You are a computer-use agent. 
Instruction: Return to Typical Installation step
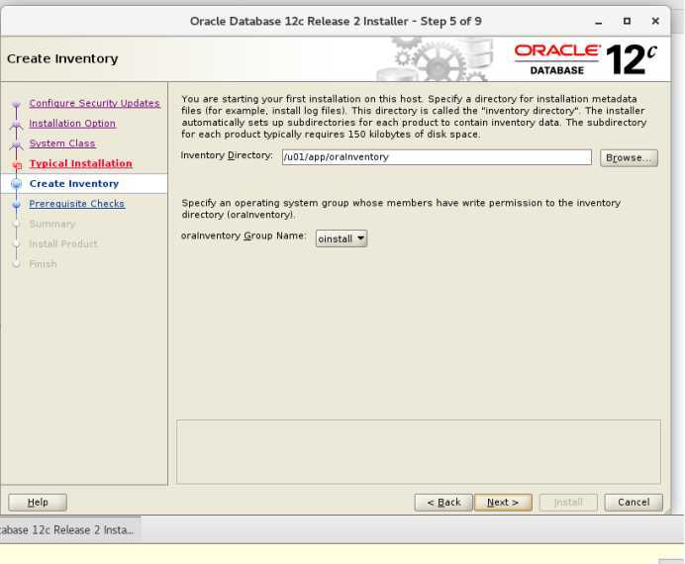[81, 163]
